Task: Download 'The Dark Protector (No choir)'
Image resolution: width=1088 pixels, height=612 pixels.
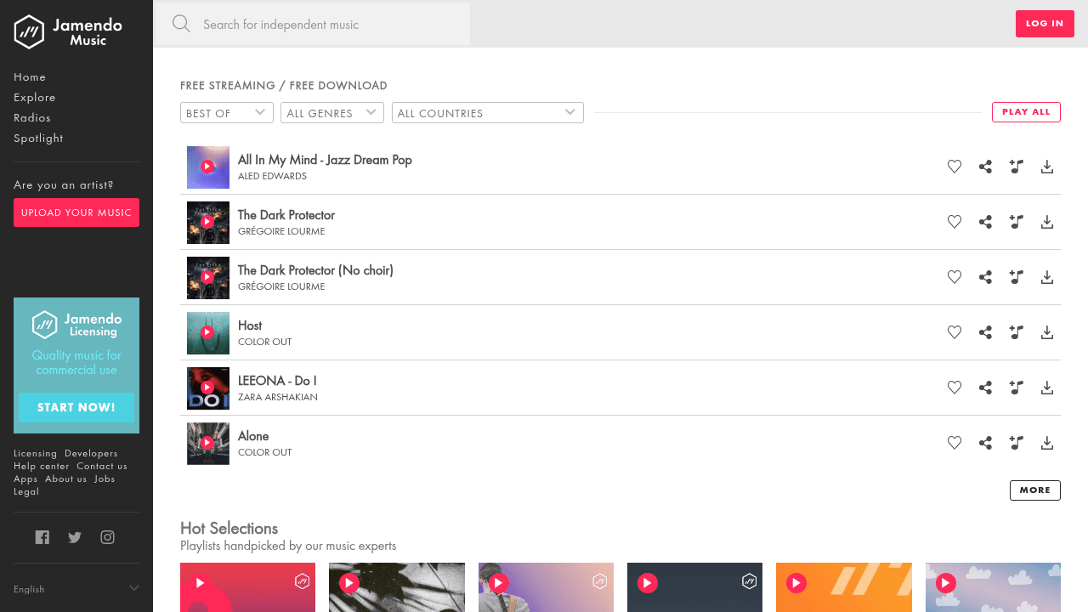Action: (x=1047, y=277)
